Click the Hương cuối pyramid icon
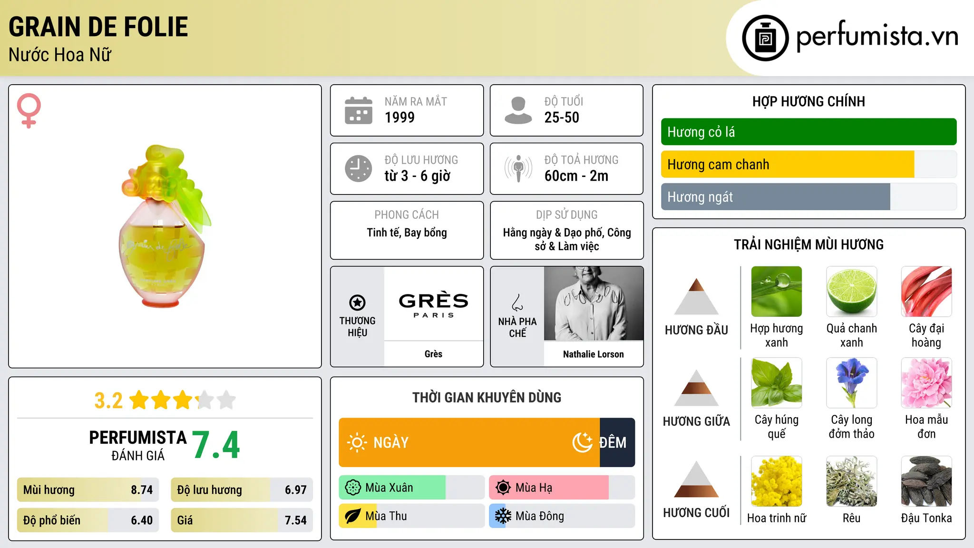 point(696,479)
